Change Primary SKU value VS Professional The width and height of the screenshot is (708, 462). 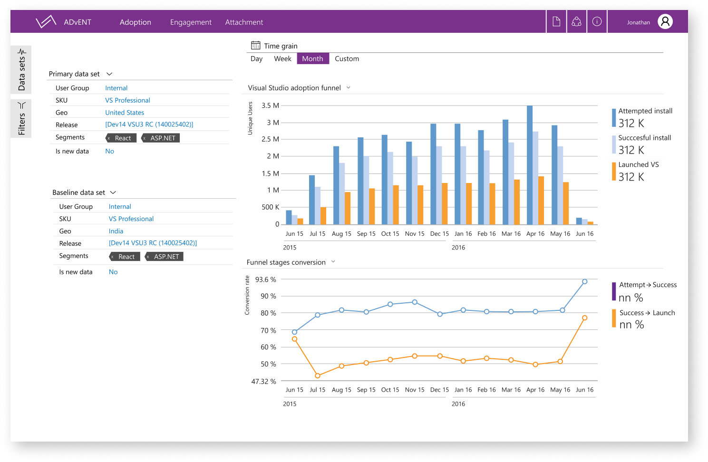pos(127,100)
